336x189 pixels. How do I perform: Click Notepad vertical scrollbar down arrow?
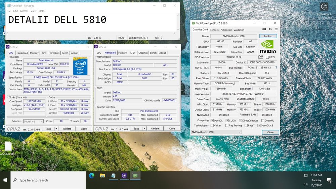click(x=178, y=30)
